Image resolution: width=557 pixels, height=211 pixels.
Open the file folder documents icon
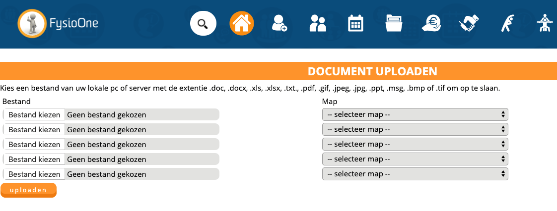394,24
